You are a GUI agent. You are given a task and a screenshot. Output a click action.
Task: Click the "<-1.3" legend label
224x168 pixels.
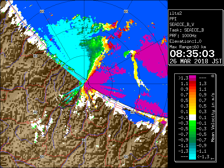point(203,157)
